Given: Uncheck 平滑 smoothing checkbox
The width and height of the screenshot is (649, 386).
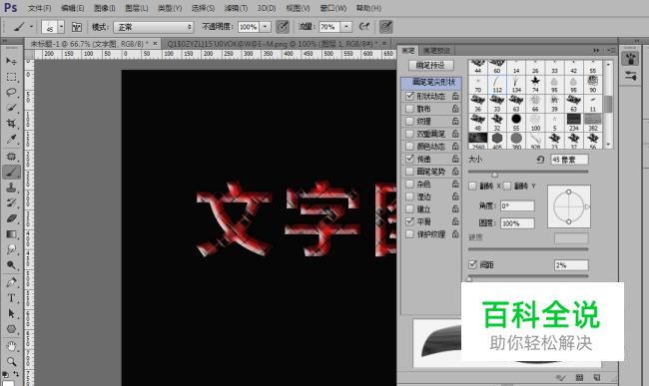Looking at the screenshot, I should click(x=409, y=221).
